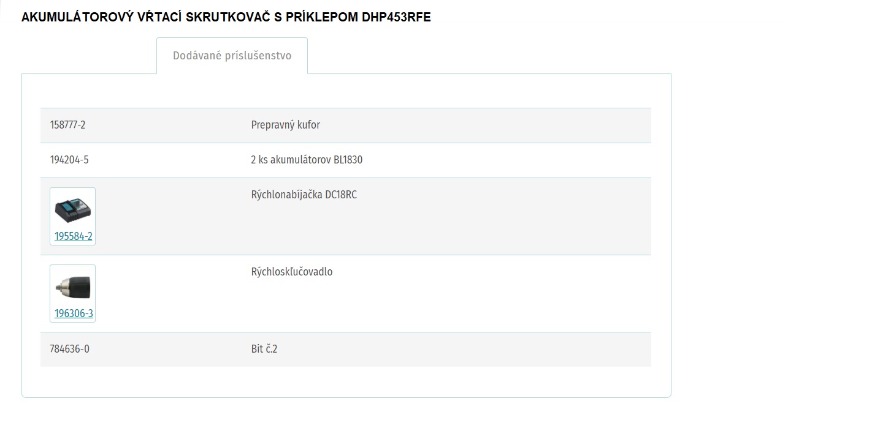Click part number 784636-0
Viewport: 872px width, 423px height.
point(69,349)
